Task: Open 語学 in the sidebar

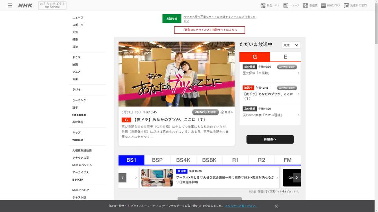Action: pos(75,108)
